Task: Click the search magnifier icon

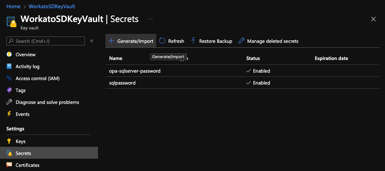Action: coord(11,41)
